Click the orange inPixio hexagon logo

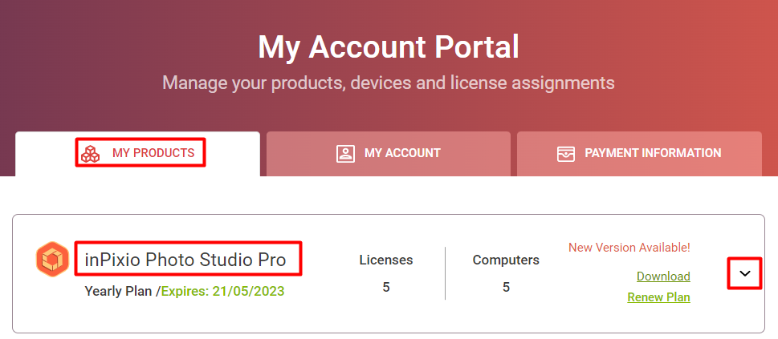52,259
